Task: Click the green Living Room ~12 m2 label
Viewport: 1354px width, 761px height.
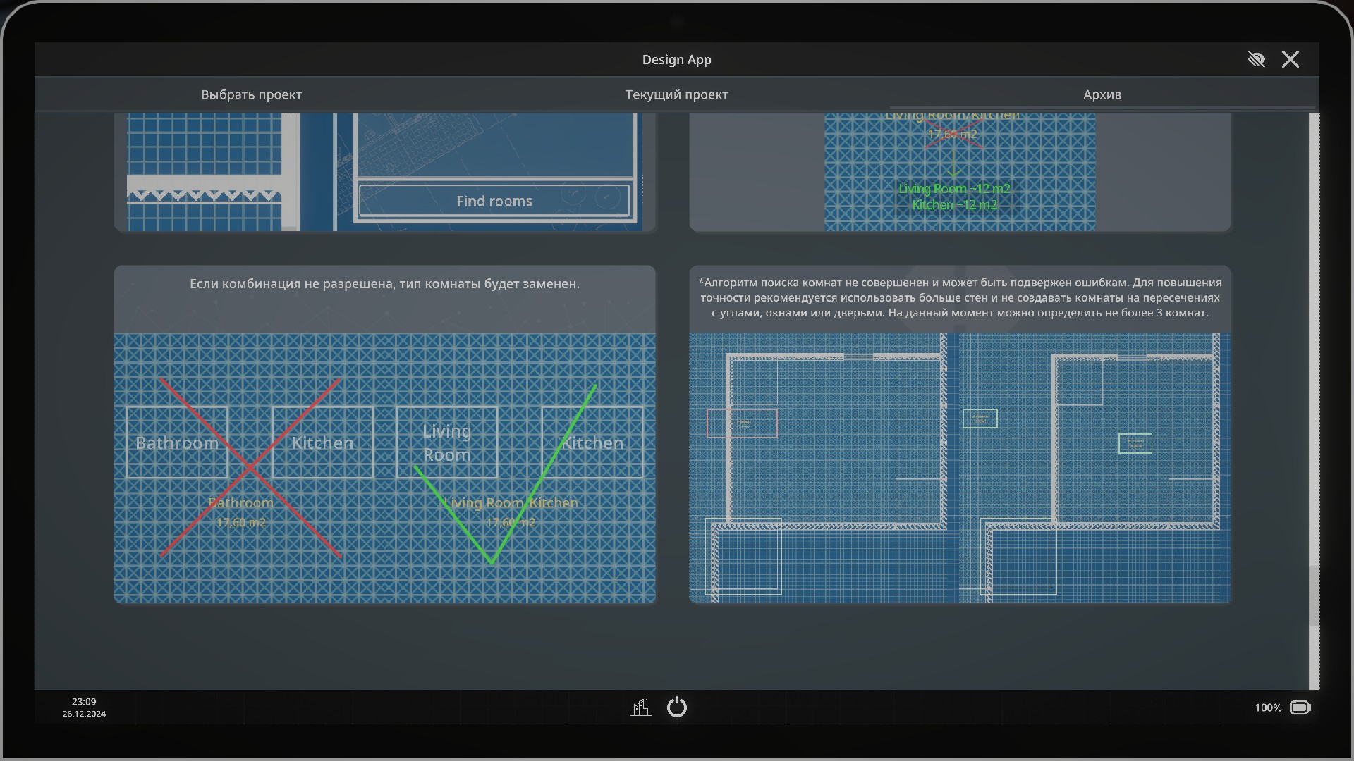Action: [x=953, y=189]
